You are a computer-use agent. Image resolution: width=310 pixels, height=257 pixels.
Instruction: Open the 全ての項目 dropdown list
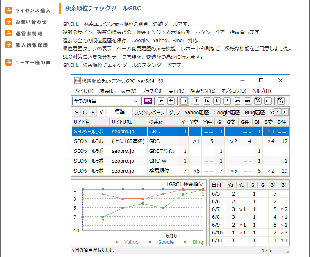[136, 101]
